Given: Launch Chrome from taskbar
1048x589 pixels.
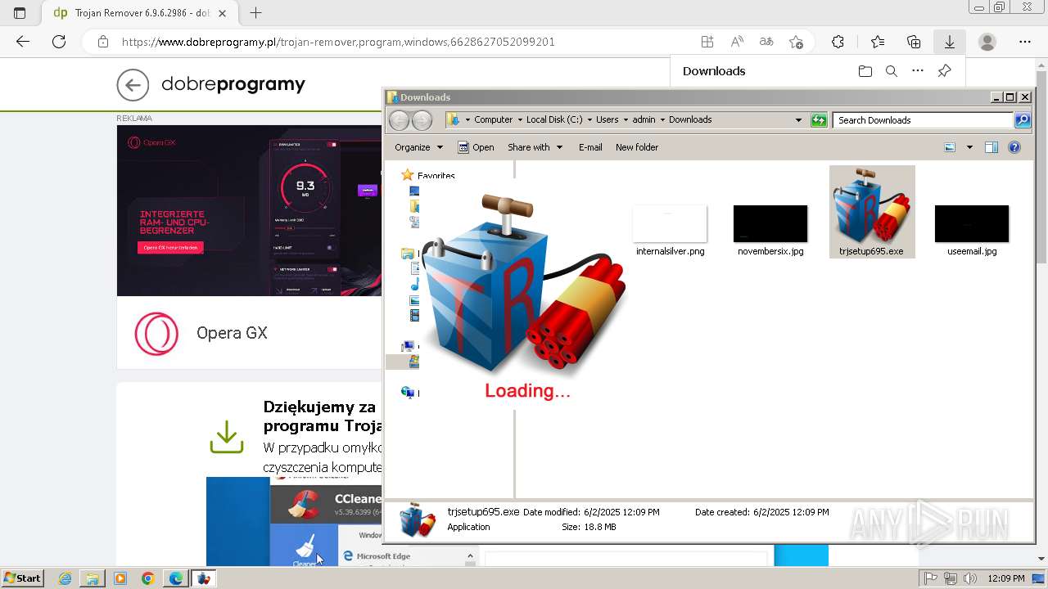Looking at the screenshot, I should point(147,578).
